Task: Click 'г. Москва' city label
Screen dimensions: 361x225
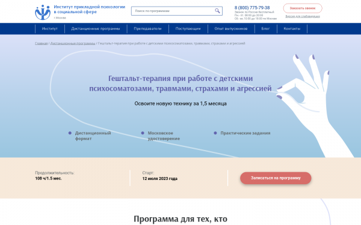Action: coord(60,17)
